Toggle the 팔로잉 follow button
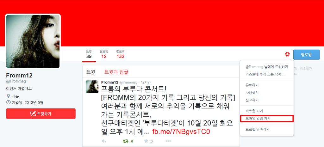 pos(306,55)
